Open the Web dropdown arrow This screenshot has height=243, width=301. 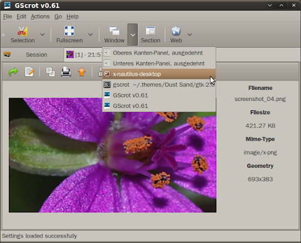pyautogui.click(x=189, y=35)
